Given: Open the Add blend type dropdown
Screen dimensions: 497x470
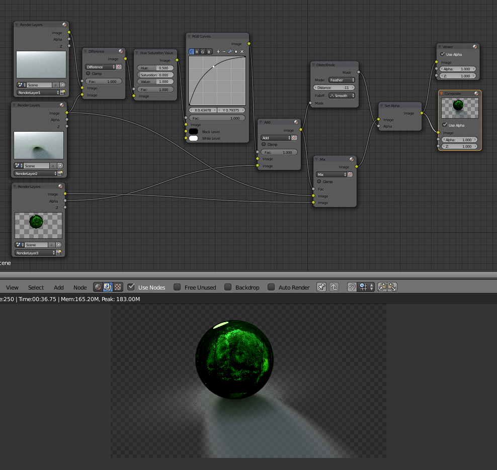Looking at the screenshot, I should point(276,138).
